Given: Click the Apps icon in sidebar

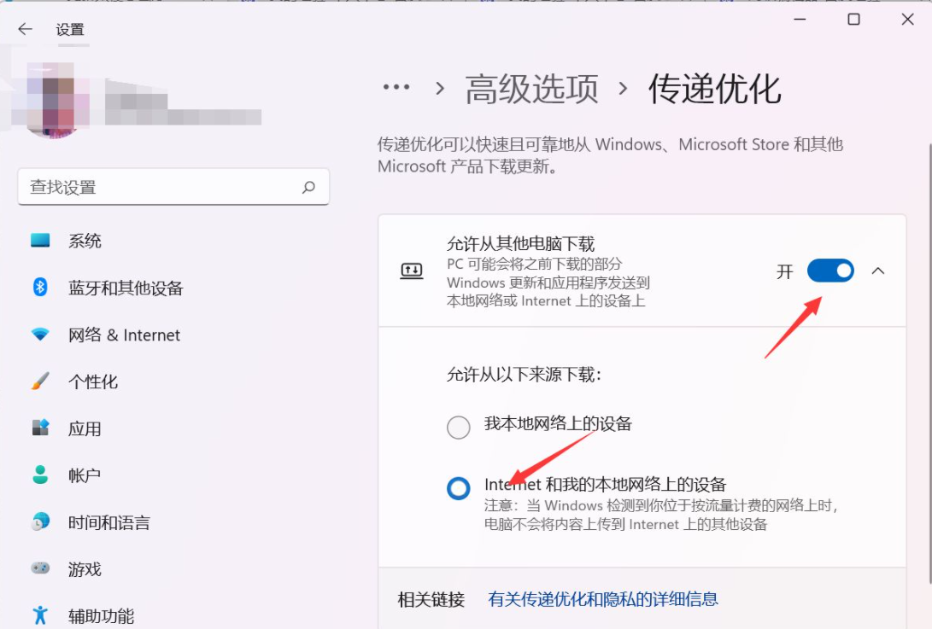Looking at the screenshot, I should [x=40, y=428].
